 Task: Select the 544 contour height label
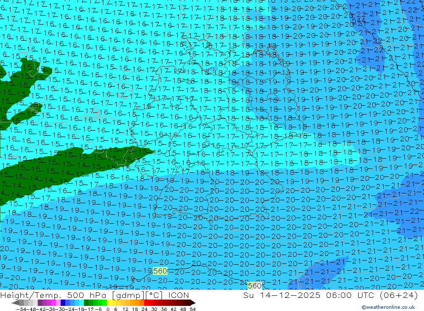(x=359, y=21)
